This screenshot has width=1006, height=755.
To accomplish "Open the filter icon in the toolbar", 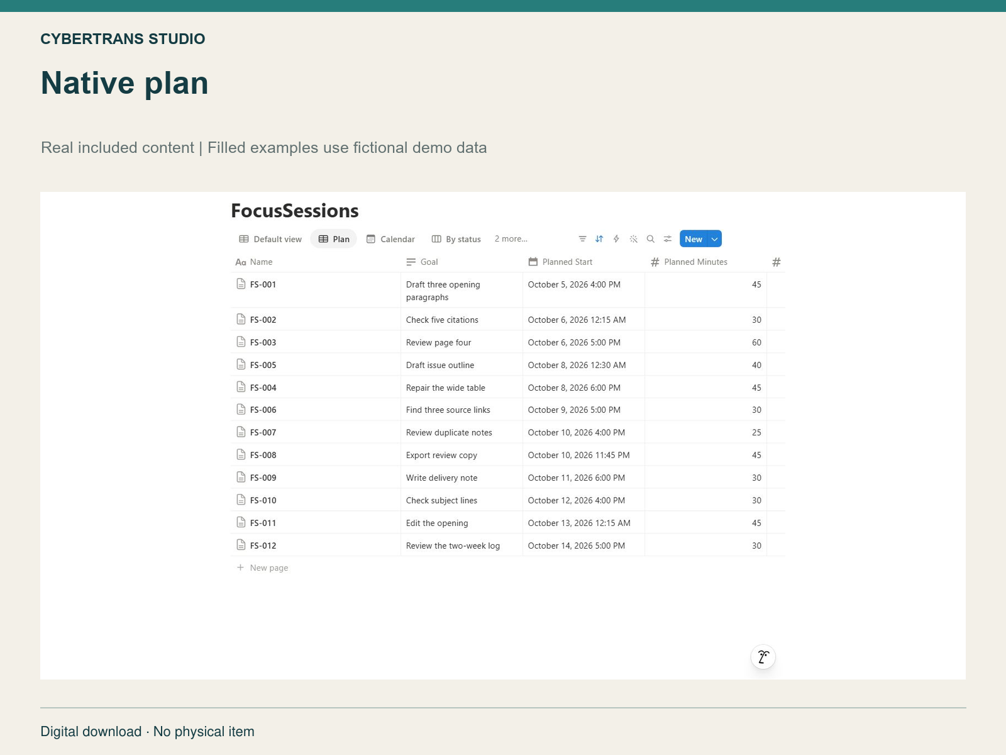I will click(x=582, y=239).
